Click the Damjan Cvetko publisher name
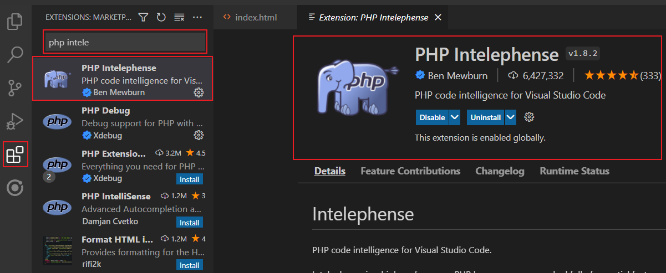The width and height of the screenshot is (666, 273). 110,222
